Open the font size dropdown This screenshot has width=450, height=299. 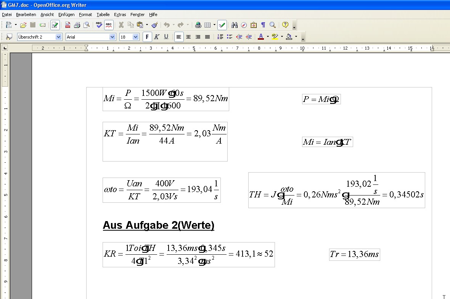135,36
